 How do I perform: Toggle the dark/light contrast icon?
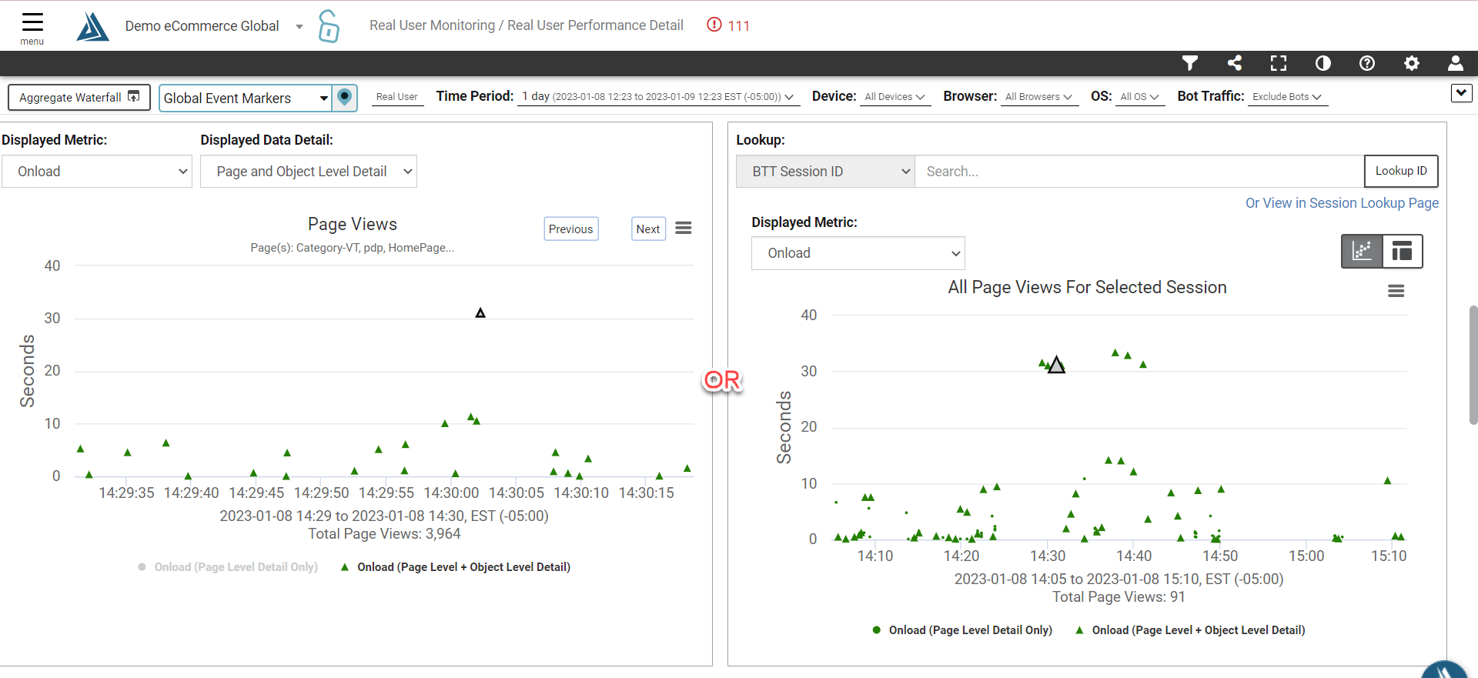click(1323, 63)
